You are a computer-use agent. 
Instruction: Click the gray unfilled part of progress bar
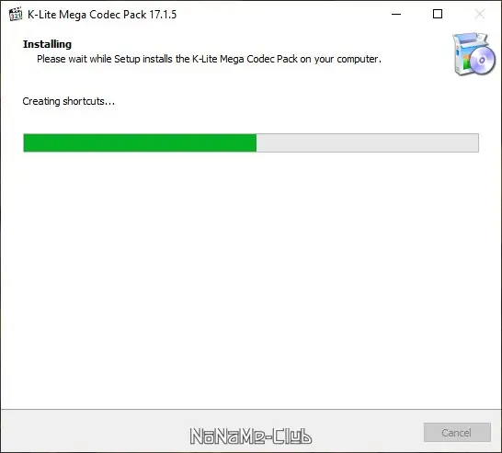(x=368, y=142)
